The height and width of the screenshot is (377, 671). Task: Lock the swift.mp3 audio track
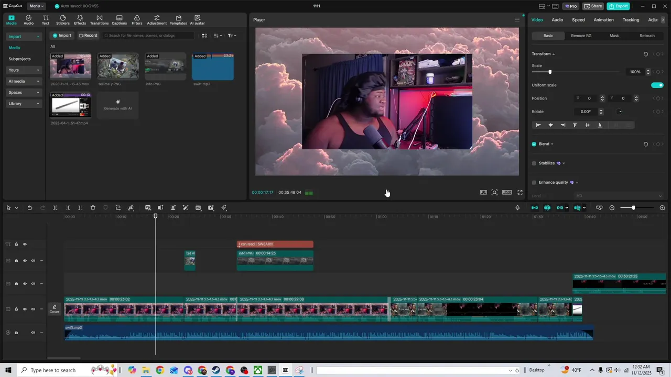16,332
